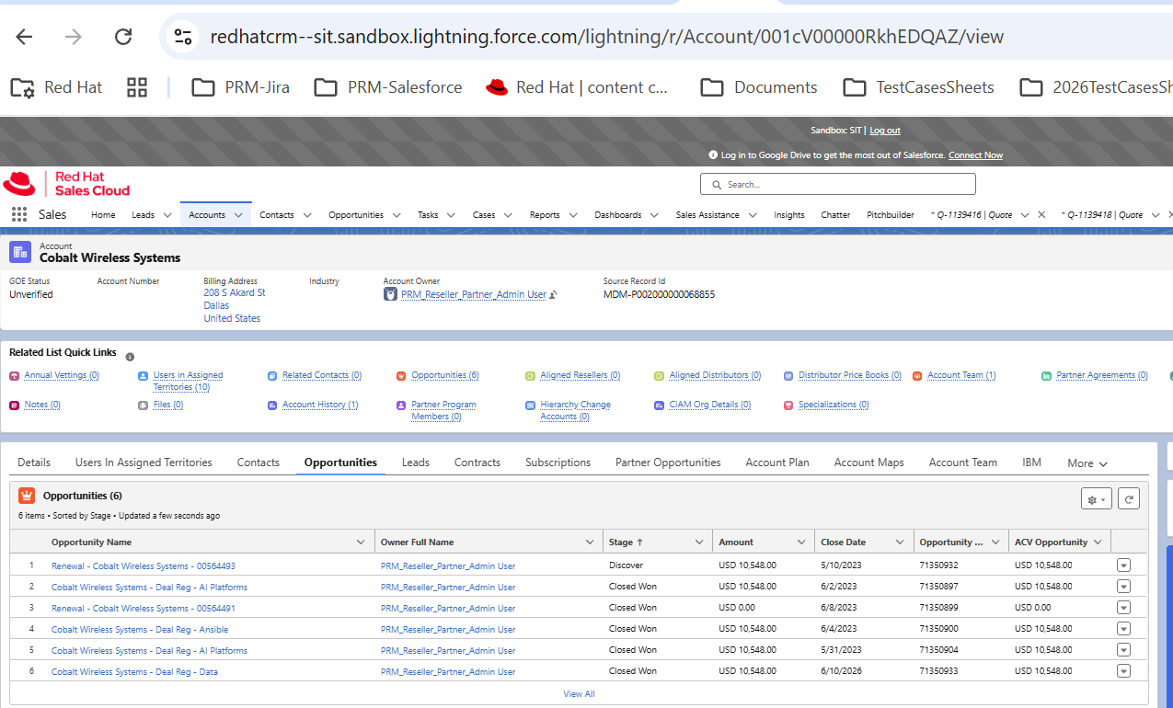Switch to the Partner Opportunities tab
The width and height of the screenshot is (1173, 708).
[668, 462]
